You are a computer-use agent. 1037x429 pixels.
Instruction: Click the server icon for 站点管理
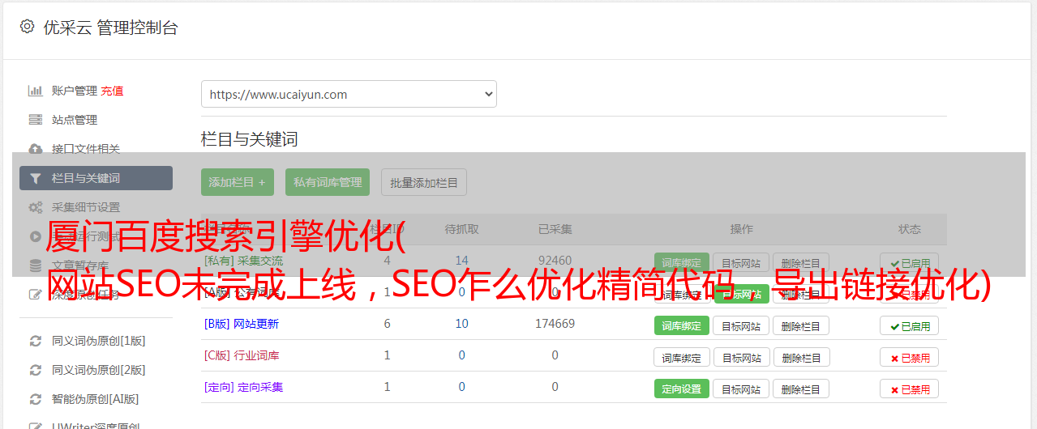(36, 120)
